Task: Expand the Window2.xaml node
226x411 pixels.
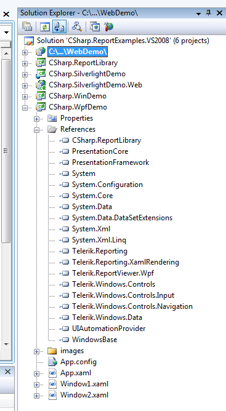Action: point(36,396)
